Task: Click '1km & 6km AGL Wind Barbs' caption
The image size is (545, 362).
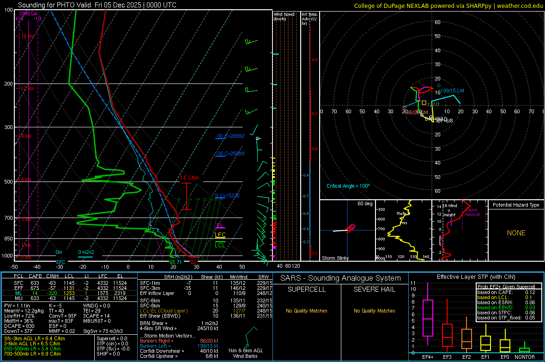Action: 245,353
